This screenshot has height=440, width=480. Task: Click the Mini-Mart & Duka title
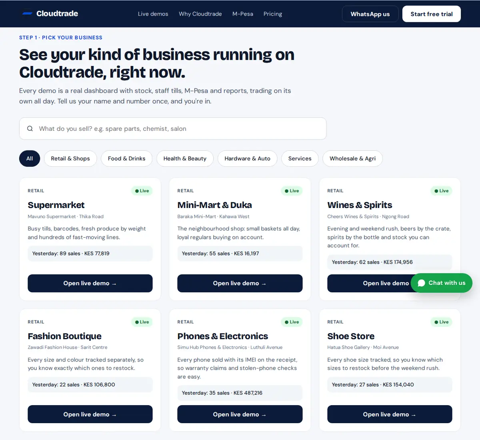pos(214,205)
